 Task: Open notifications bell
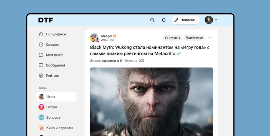point(164,20)
